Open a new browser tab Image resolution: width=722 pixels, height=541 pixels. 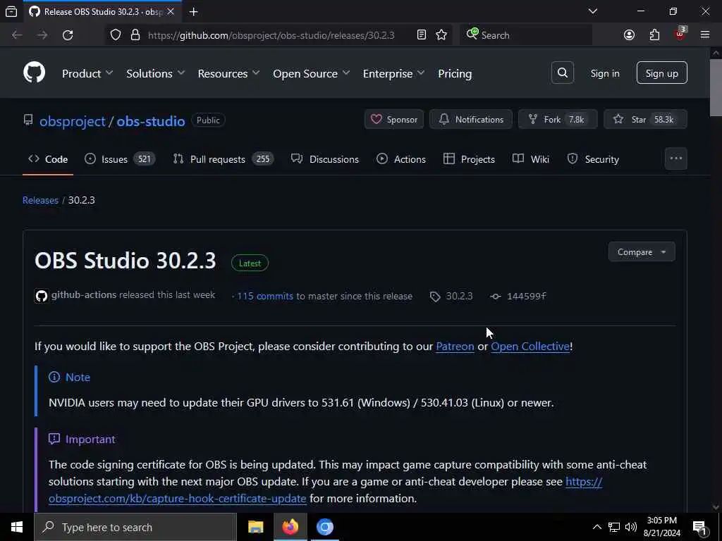pos(193,11)
